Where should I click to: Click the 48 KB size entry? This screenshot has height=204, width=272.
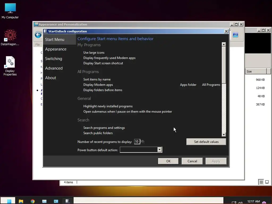point(261,96)
